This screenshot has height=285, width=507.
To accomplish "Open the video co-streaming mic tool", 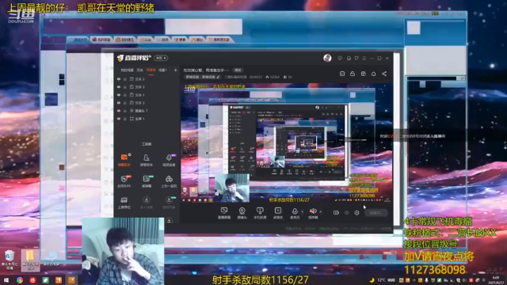I will pyautogui.click(x=169, y=160).
